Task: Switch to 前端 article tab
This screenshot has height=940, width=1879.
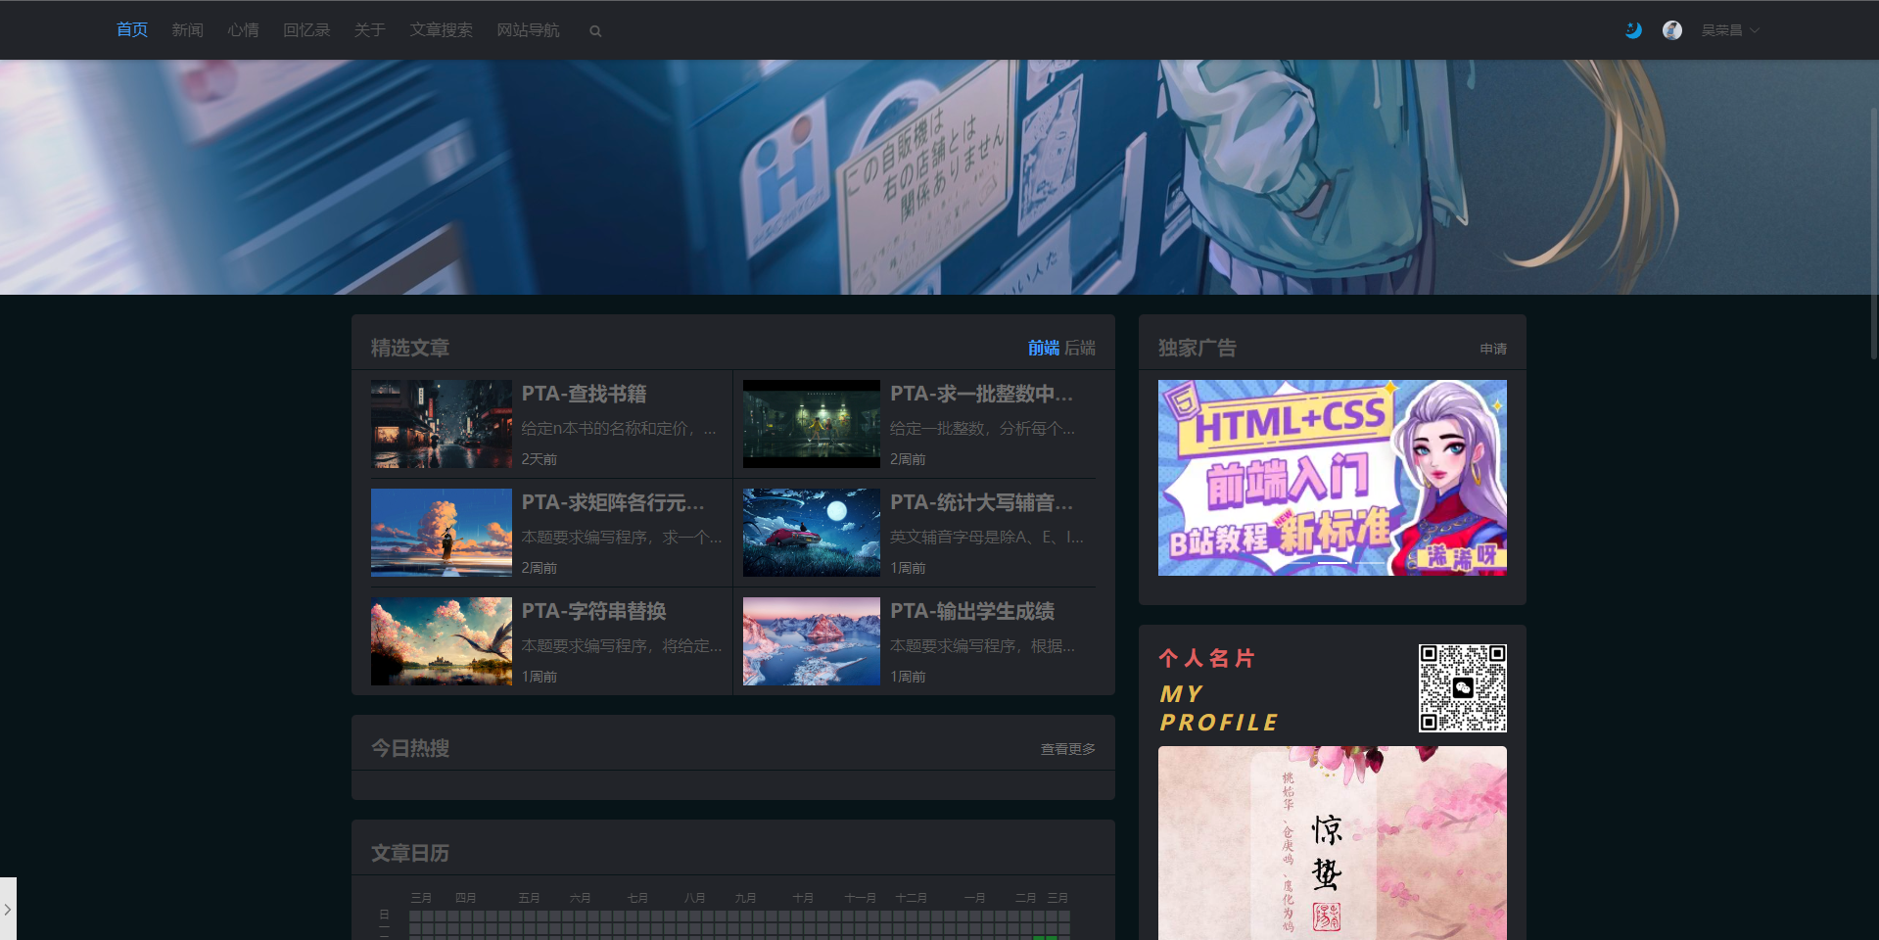Action: tap(1044, 348)
